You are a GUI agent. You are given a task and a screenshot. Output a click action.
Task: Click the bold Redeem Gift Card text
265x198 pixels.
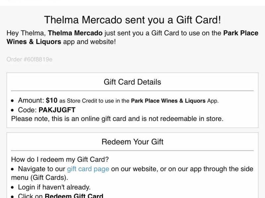74,196
